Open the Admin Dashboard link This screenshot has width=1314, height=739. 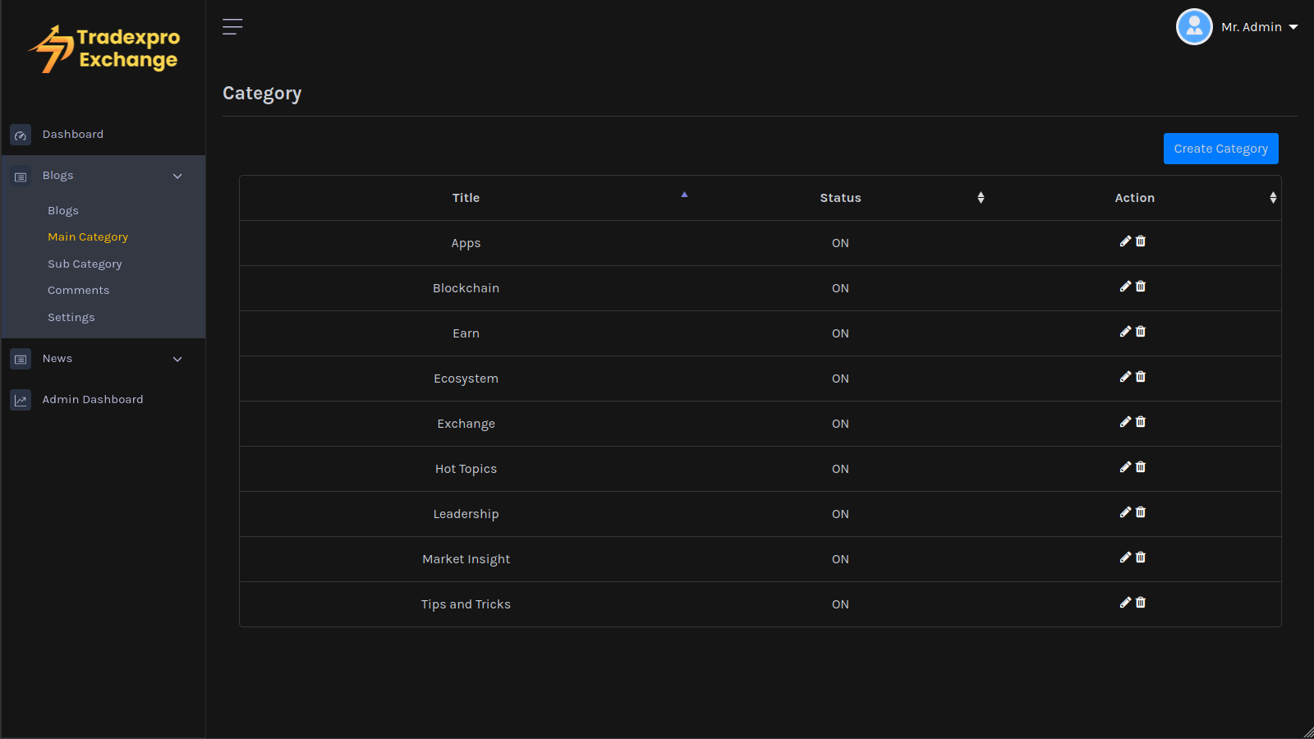[x=92, y=400]
